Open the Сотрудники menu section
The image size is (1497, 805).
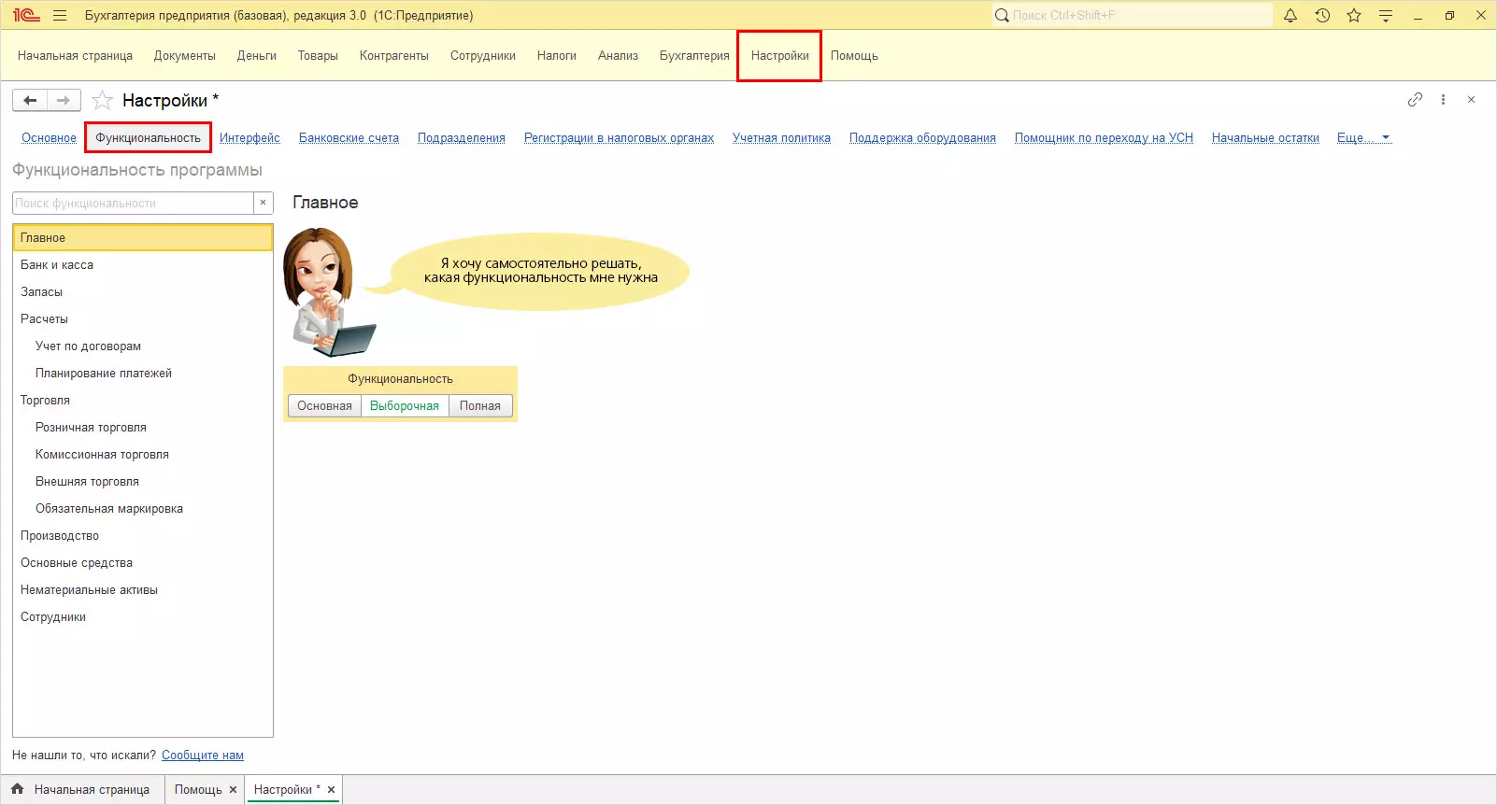click(483, 56)
